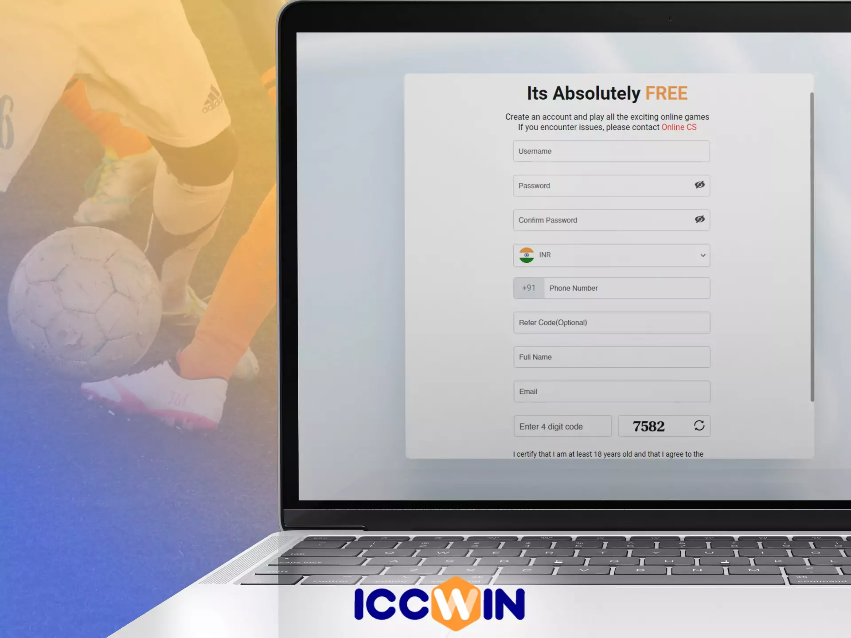
Task: Select the Confirm Password field
Action: click(x=610, y=220)
